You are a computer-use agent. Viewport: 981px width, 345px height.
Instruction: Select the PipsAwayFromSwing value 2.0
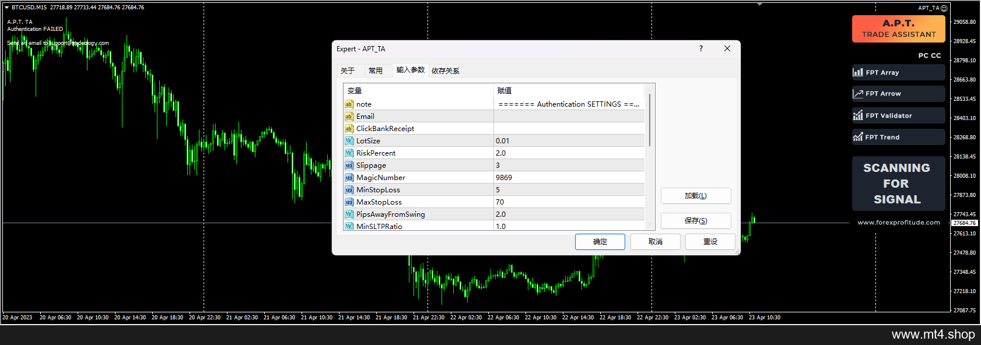tap(569, 214)
